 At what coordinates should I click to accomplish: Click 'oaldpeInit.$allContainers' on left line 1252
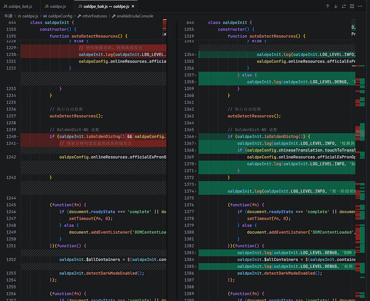coord(90,260)
